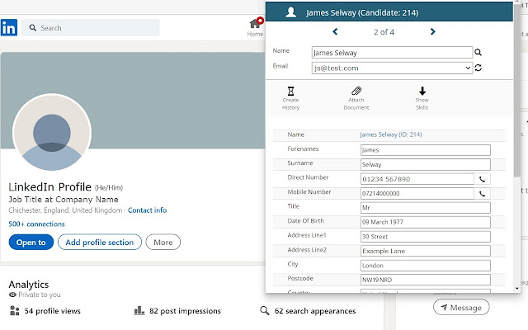
Task: Click the Title field containing Mr
Action: (426, 208)
